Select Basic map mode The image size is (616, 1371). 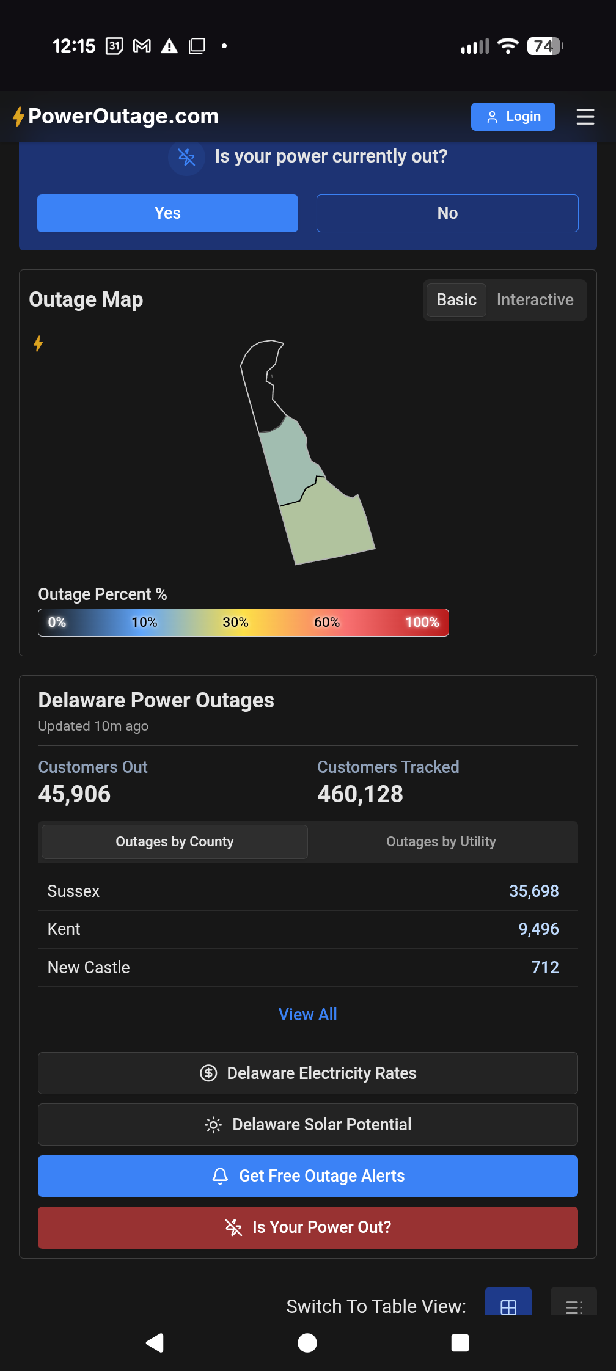tap(456, 300)
